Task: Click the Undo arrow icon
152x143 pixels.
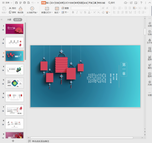Action: (x=33, y=3)
